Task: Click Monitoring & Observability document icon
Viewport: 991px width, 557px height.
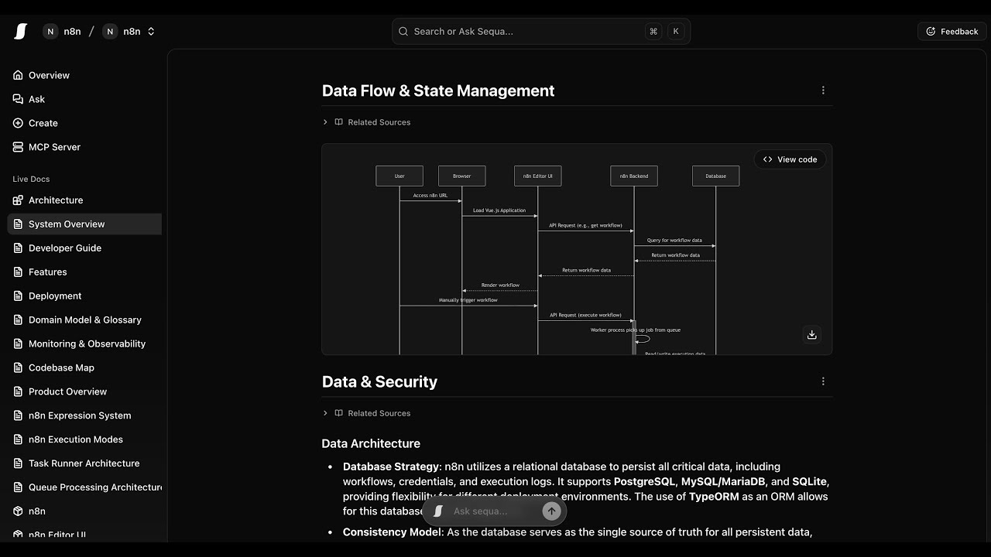Action: tap(19, 344)
